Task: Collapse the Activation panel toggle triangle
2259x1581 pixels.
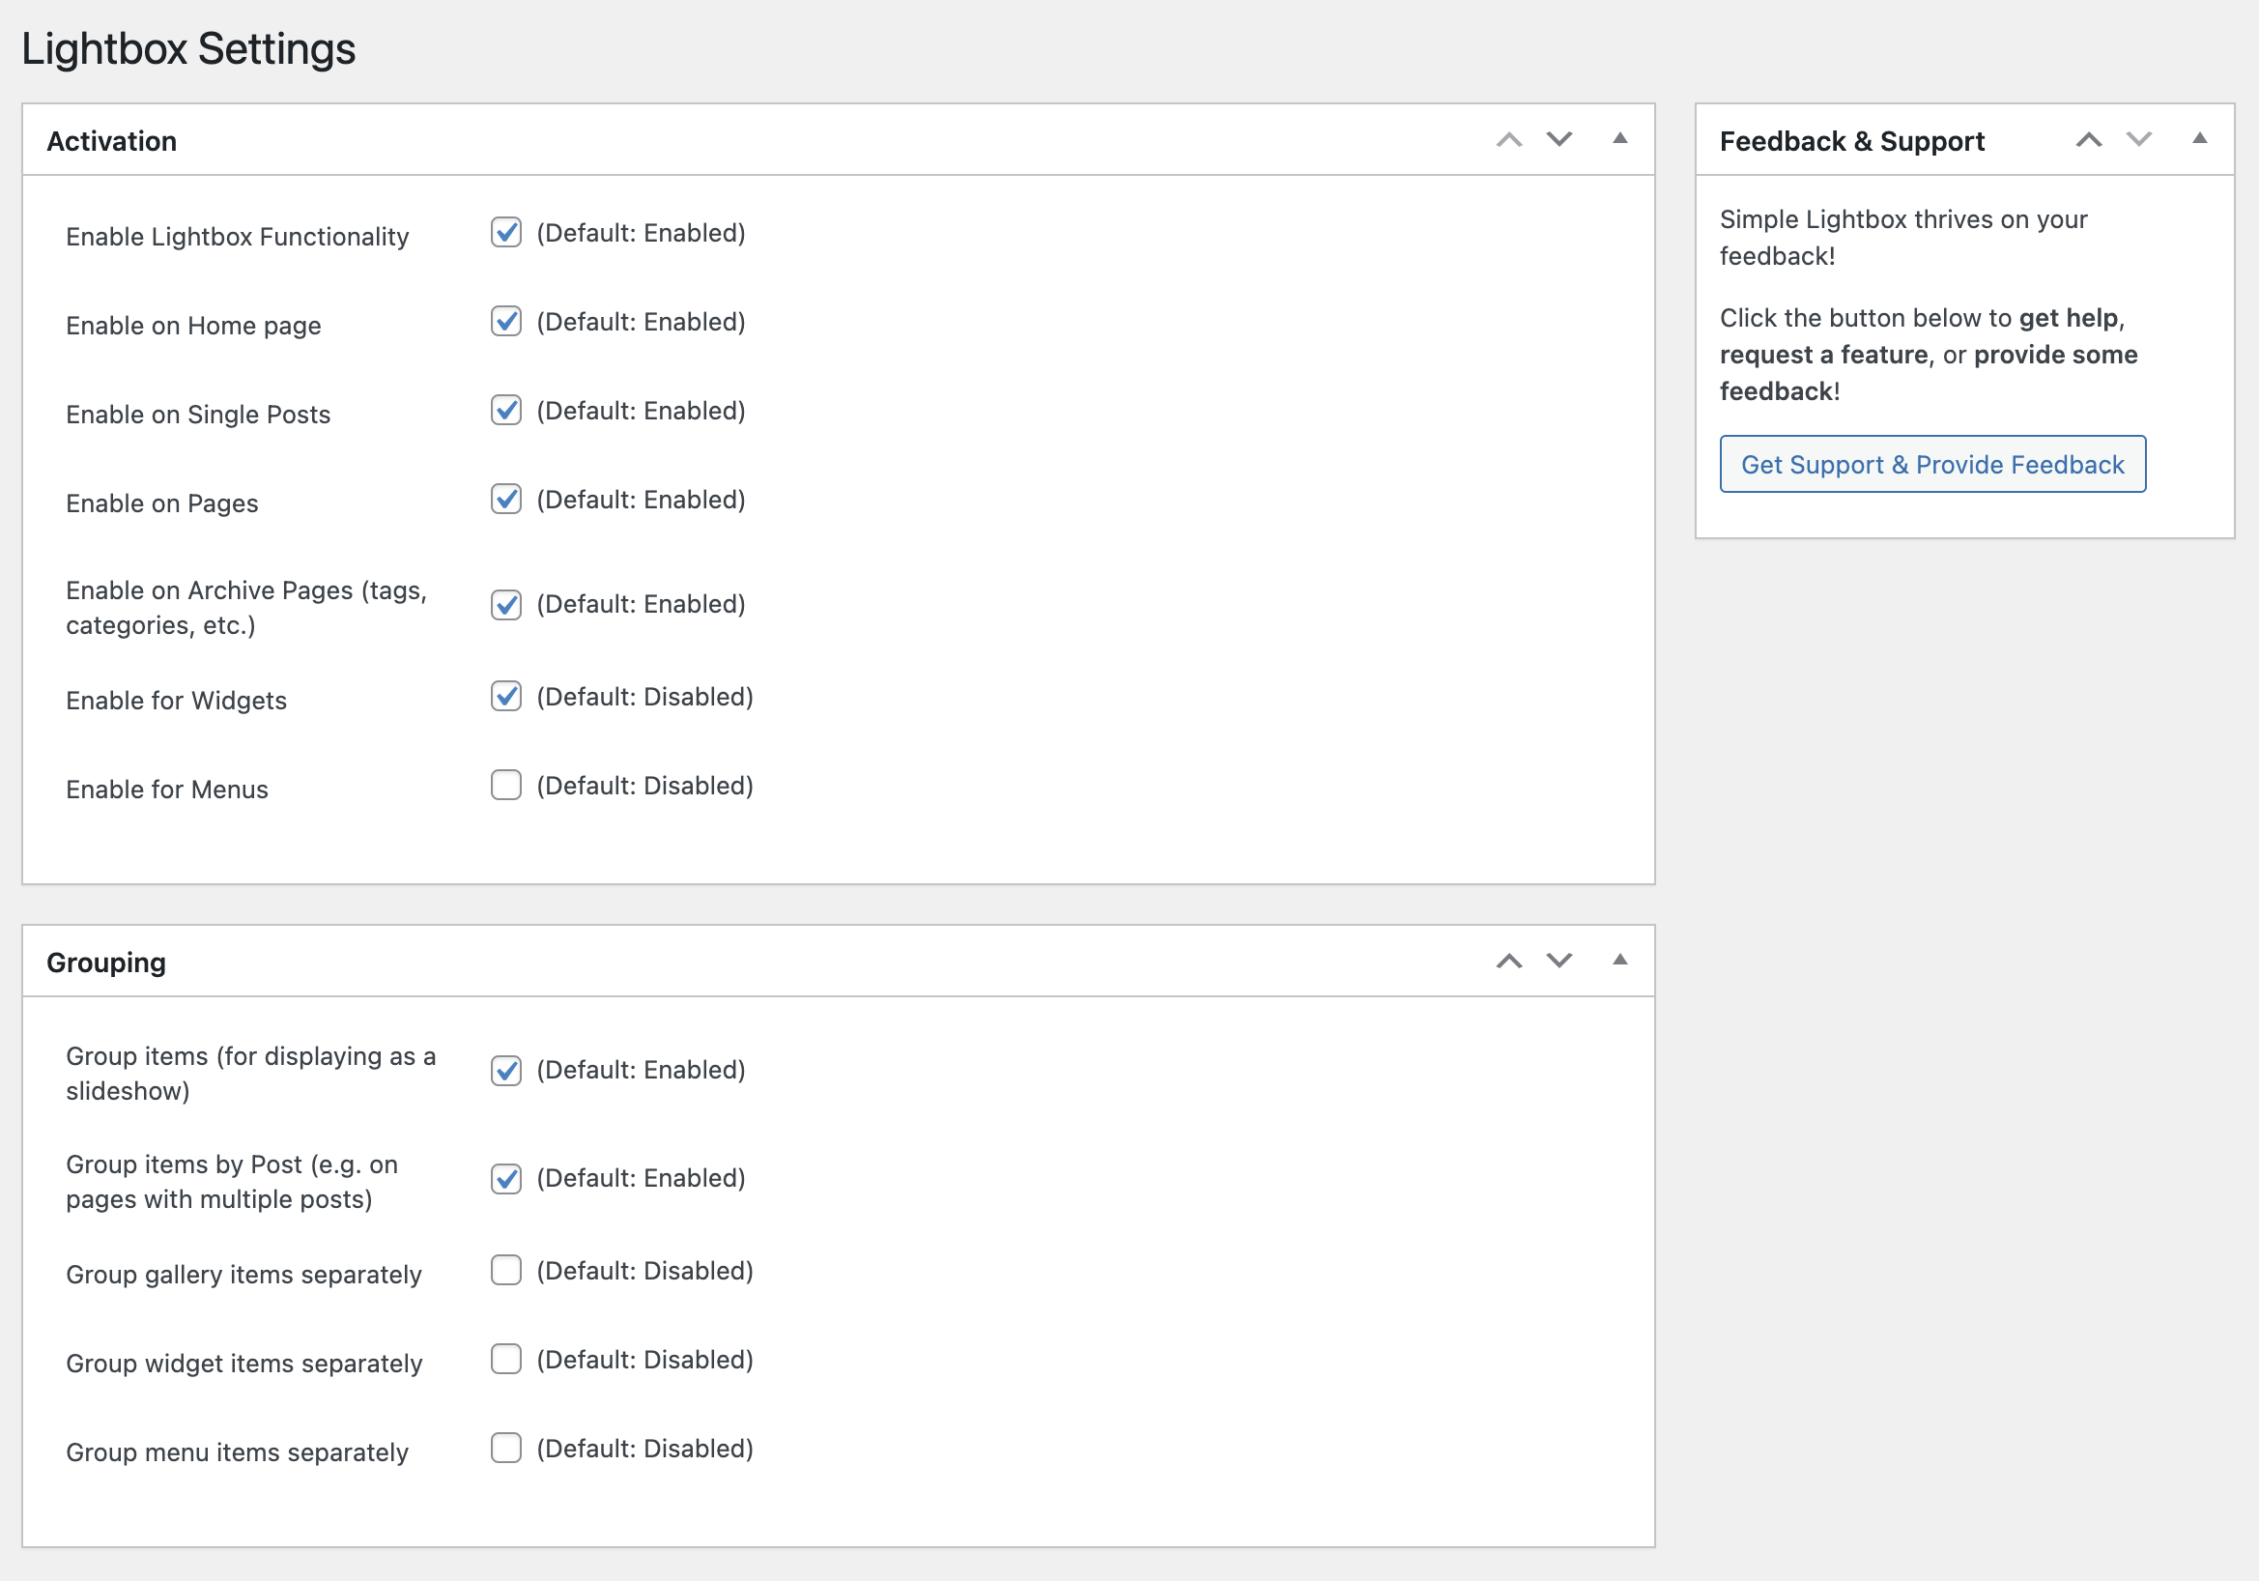Action: click(1619, 139)
